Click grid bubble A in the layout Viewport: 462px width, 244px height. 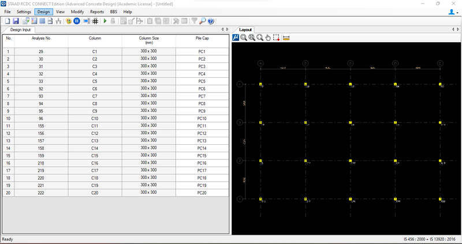[260, 63]
